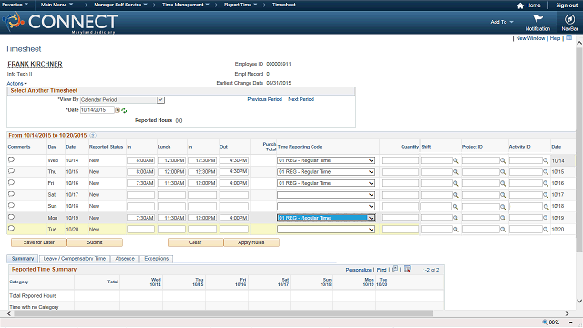Click the Save for Later button

pyautogui.click(x=38, y=242)
